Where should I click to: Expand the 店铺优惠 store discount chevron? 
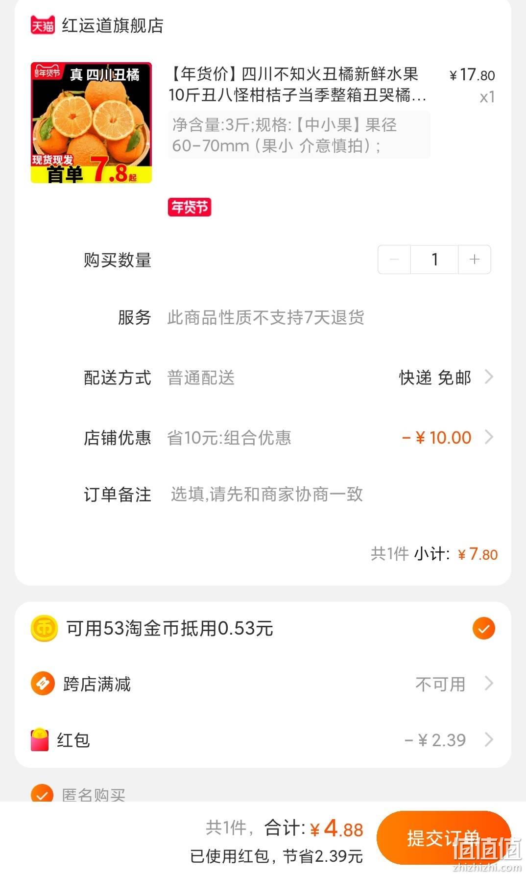[489, 437]
